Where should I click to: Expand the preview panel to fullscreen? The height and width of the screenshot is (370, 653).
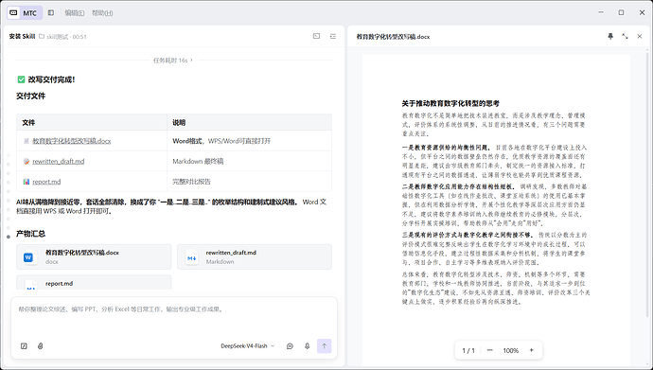click(x=625, y=36)
